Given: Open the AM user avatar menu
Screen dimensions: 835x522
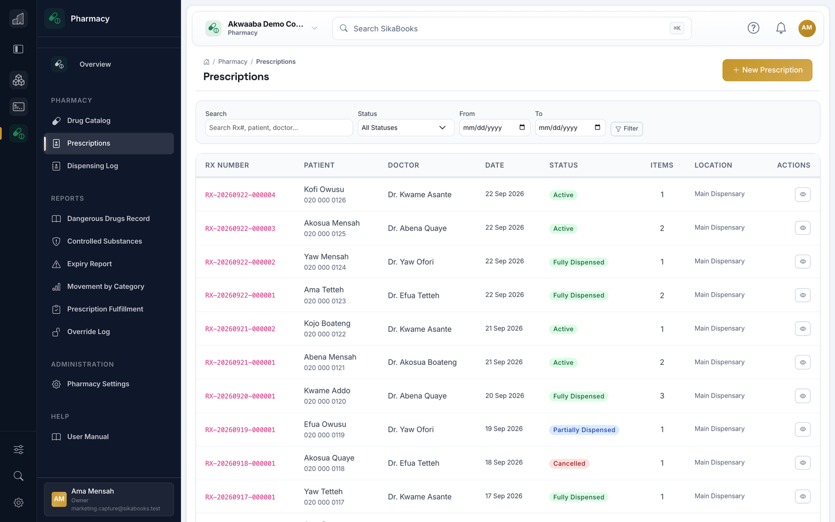Looking at the screenshot, I should (x=807, y=28).
